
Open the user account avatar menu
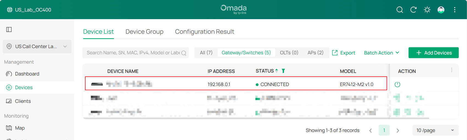click(x=441, y=10)
